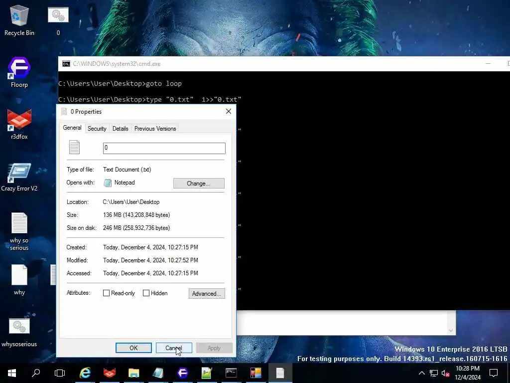Open the Windows Start menu
The image size is (510, 383).
(x=12, y=373)
